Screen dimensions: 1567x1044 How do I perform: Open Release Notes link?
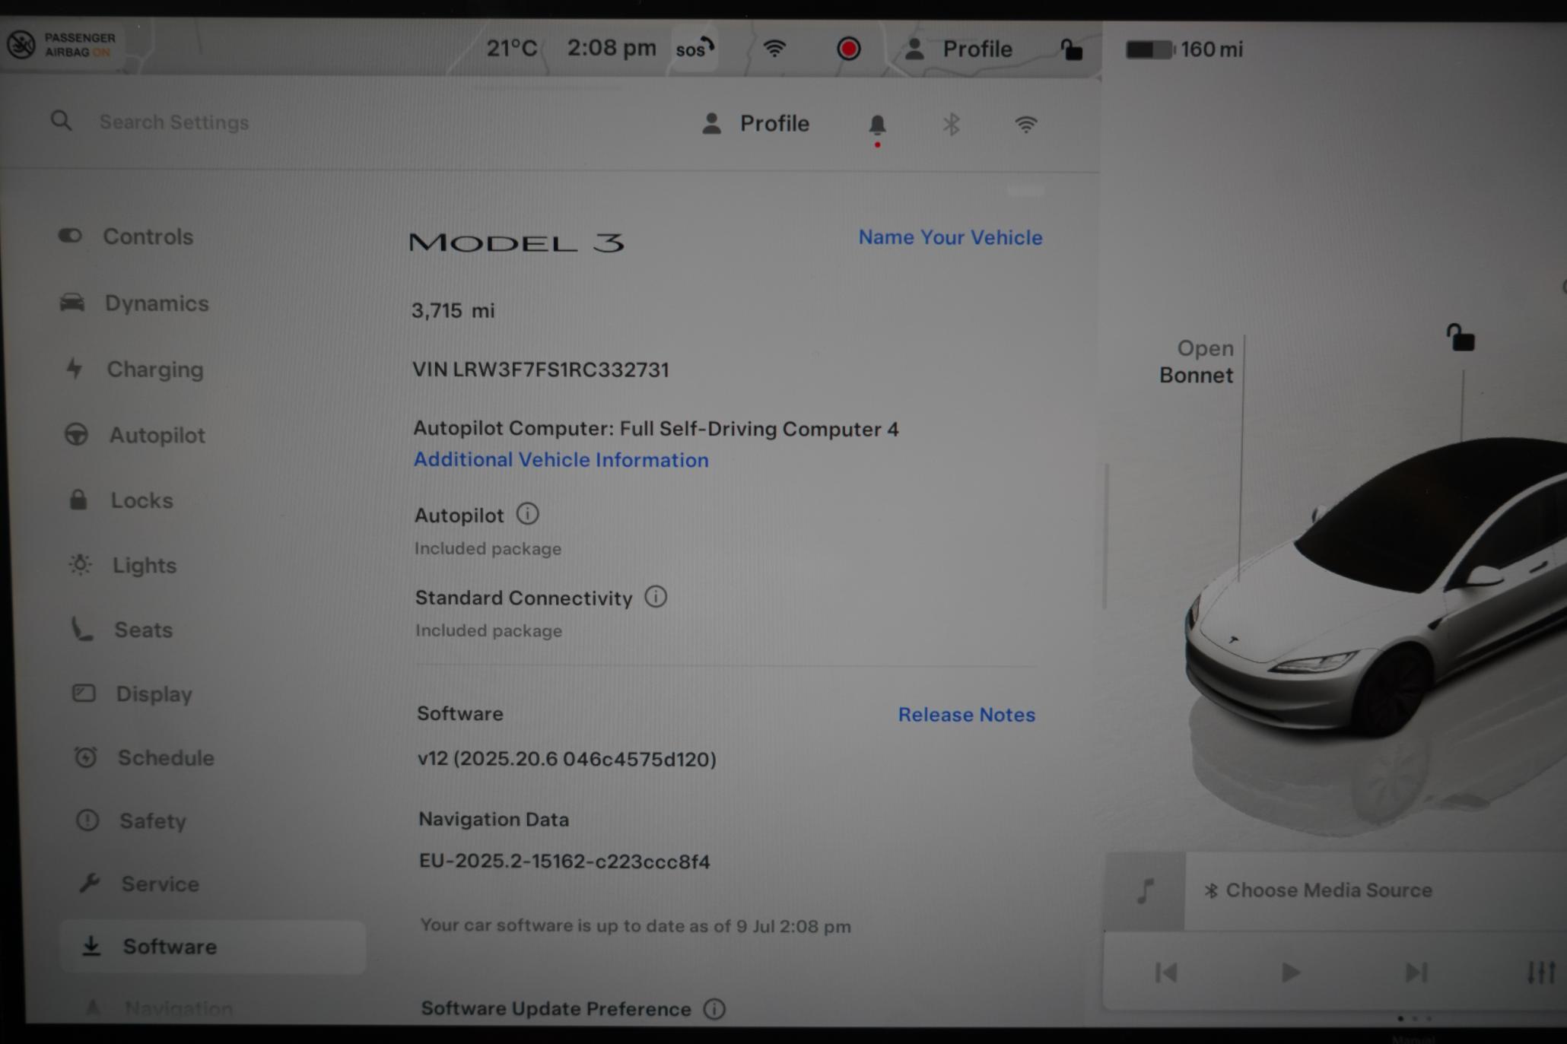tap(967, 715)
